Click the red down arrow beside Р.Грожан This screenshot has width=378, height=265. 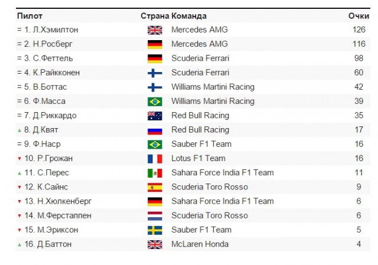19,159
